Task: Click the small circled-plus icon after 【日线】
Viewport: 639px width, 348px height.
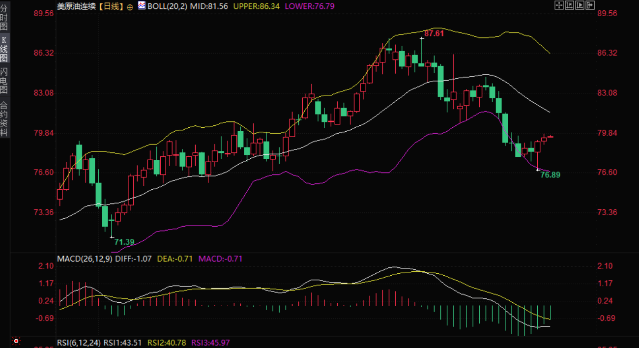Action: (130, 7)
